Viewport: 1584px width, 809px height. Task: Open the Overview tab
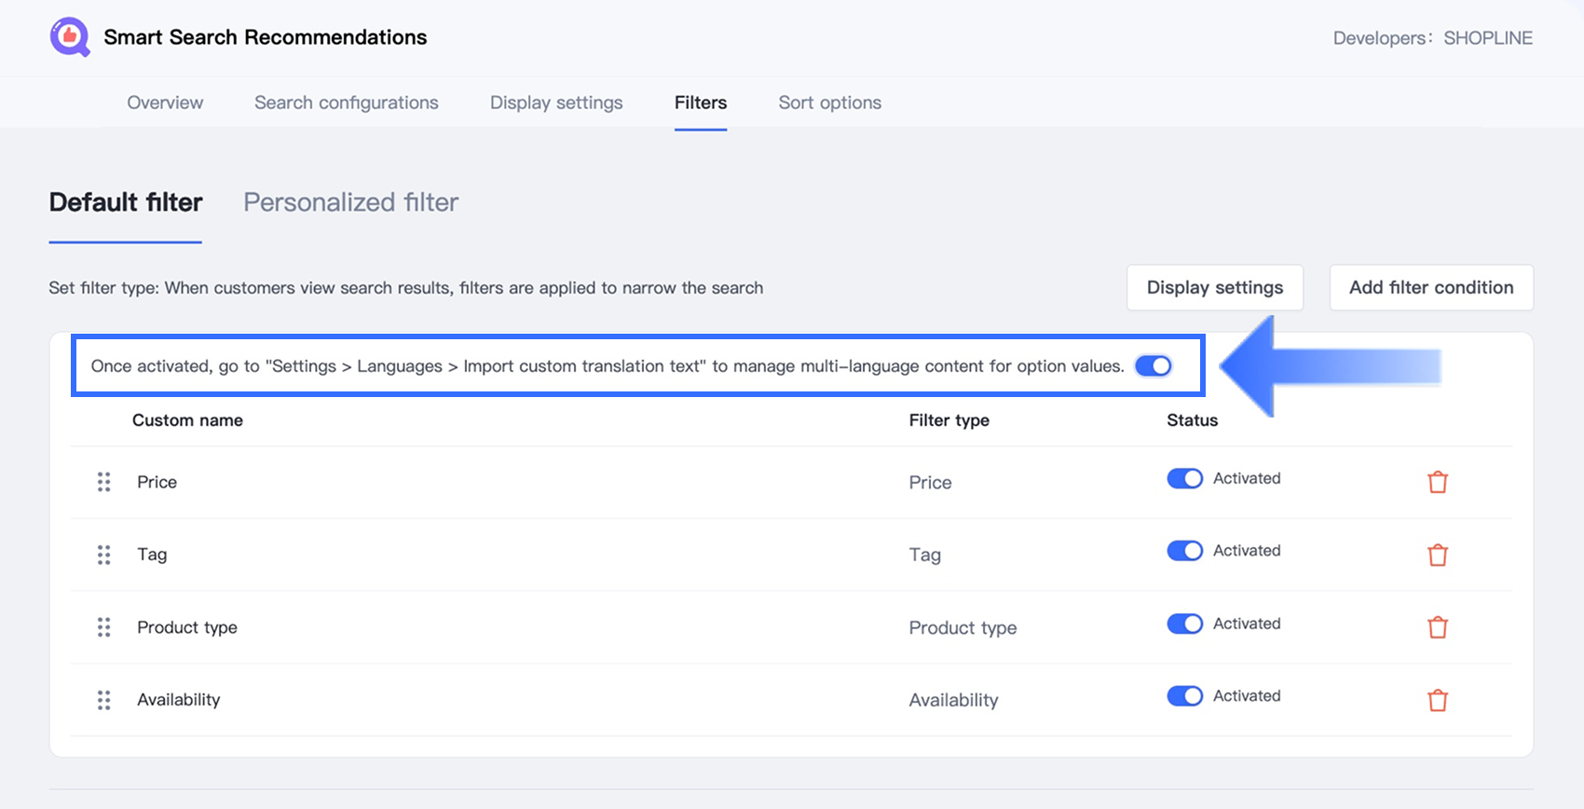coord(165,103)
